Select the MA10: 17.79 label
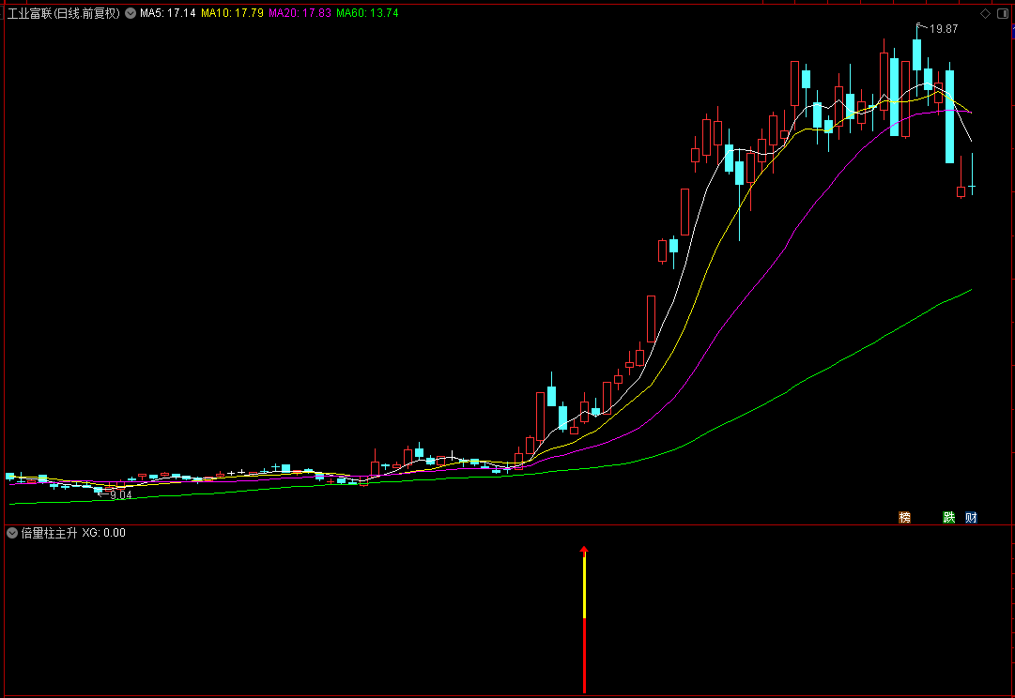The height and width of the screenshot is (698, 1015). (x=232, y=13)
